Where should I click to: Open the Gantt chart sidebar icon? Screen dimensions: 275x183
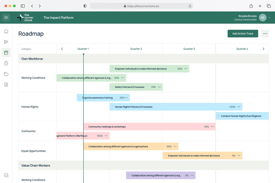point(6,42)
